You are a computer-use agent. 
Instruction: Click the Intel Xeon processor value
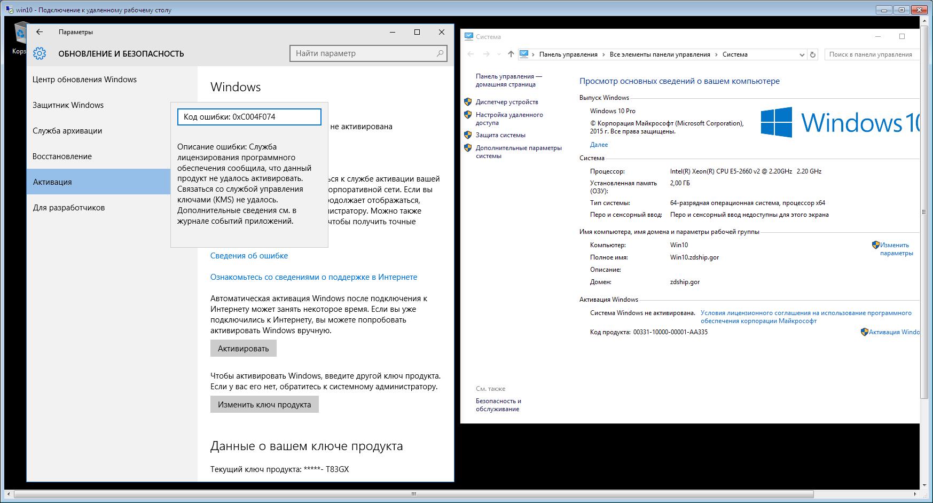click(x=746, y=171)
